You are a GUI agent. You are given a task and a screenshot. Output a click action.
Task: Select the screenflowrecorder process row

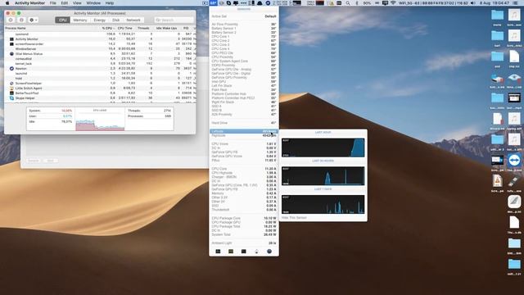[x=100, y=43]
